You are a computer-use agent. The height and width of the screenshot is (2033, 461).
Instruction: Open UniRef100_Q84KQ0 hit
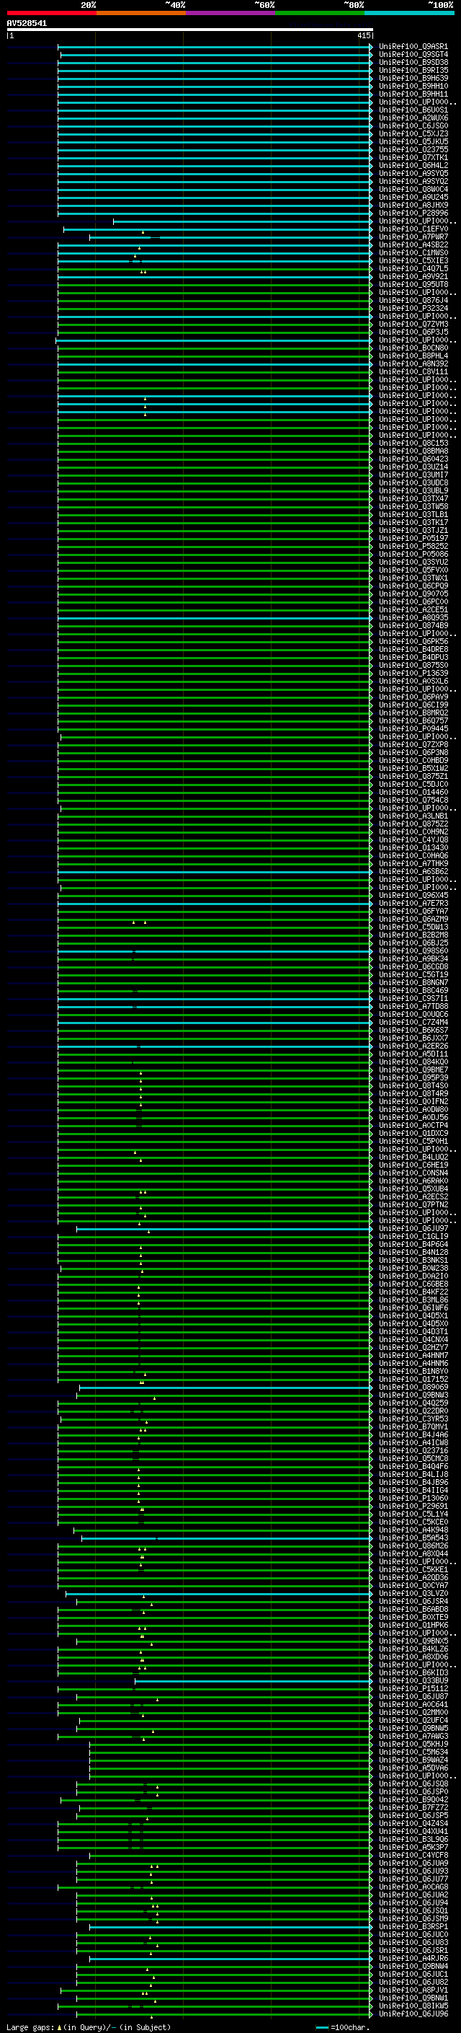coord(413,1062)
